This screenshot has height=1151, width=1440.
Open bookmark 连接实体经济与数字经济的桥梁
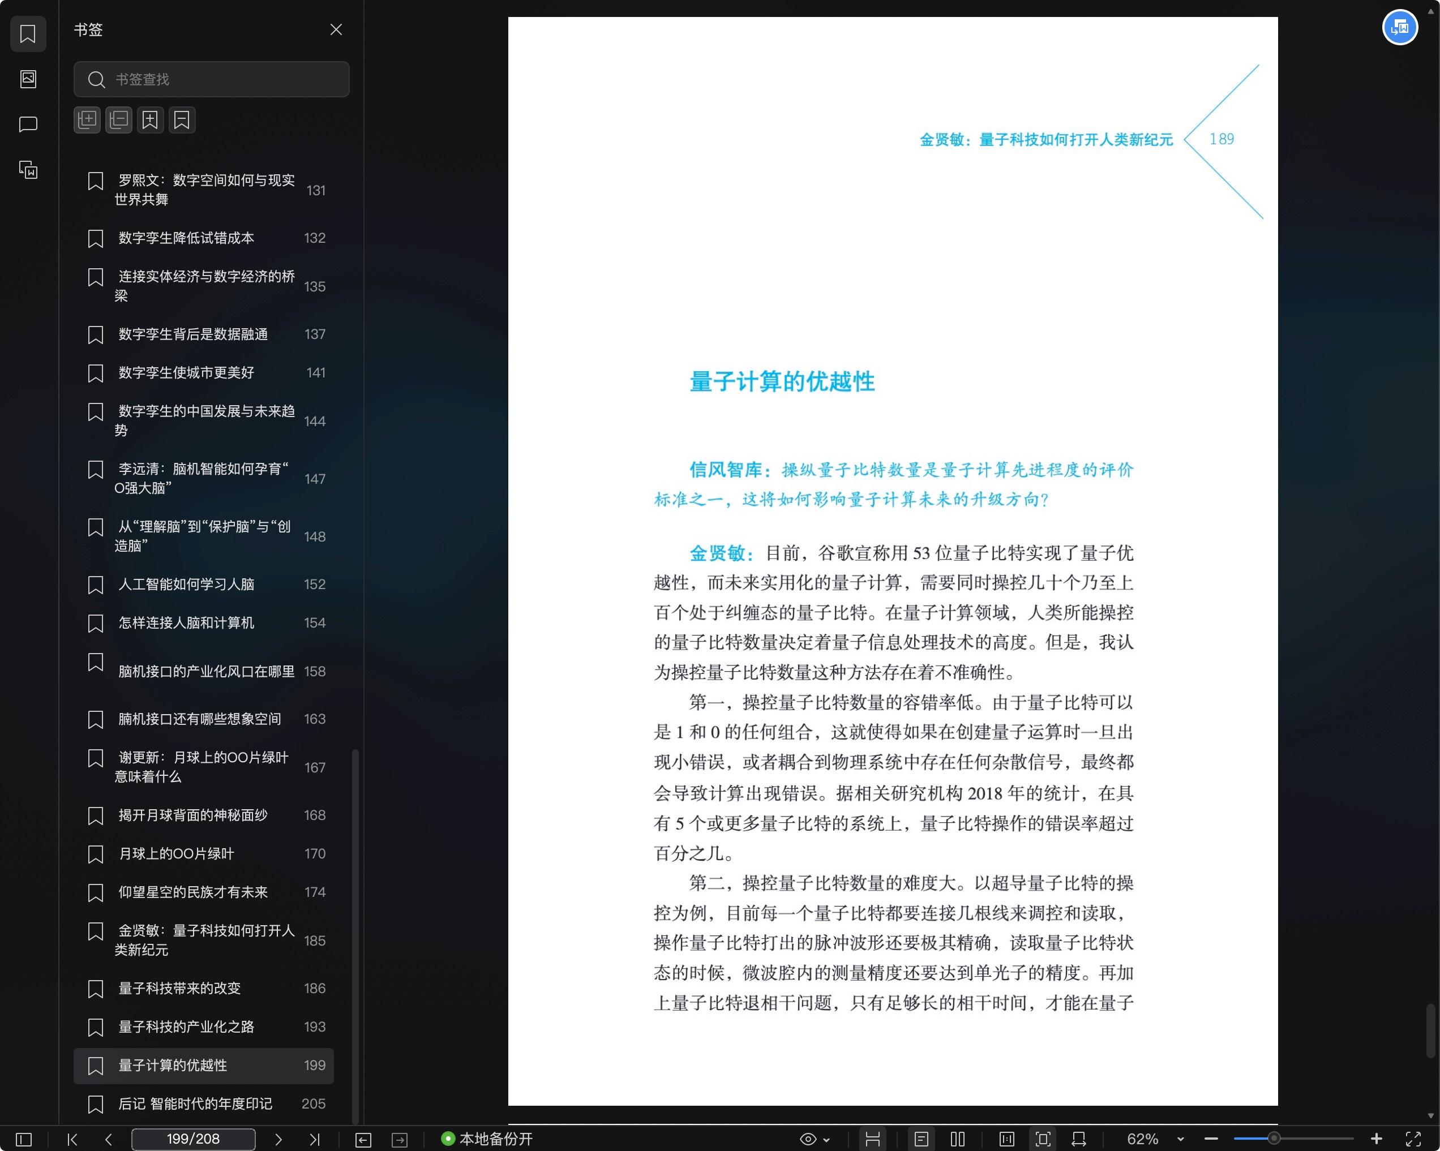coord(204,286)
